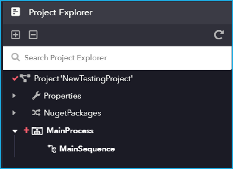Click the red checkmark beside the project
The width and height of the screenshot is (233, 169).
point(15,78)
